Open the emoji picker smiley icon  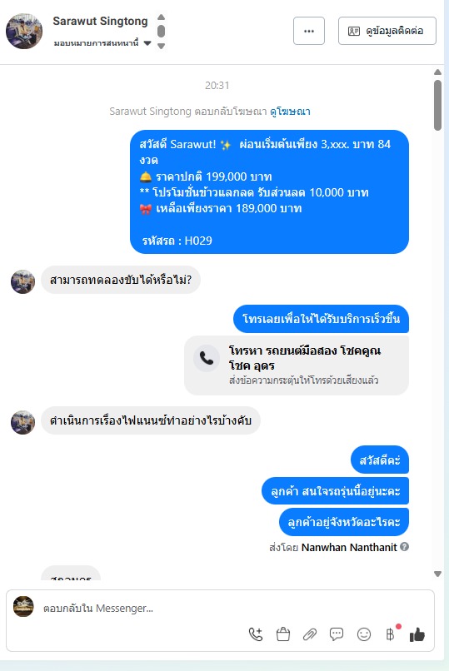(364, 634)
